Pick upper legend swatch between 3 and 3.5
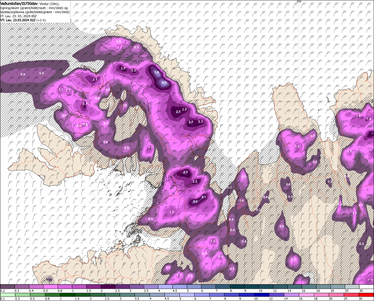Screen dimensions: 374x301 [137, 287]
